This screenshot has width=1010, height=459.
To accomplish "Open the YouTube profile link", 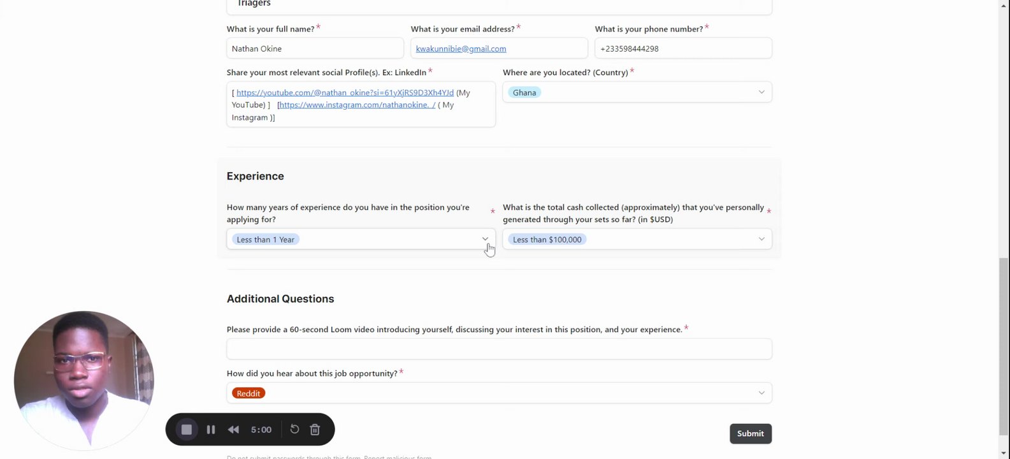I will (345, 93).
